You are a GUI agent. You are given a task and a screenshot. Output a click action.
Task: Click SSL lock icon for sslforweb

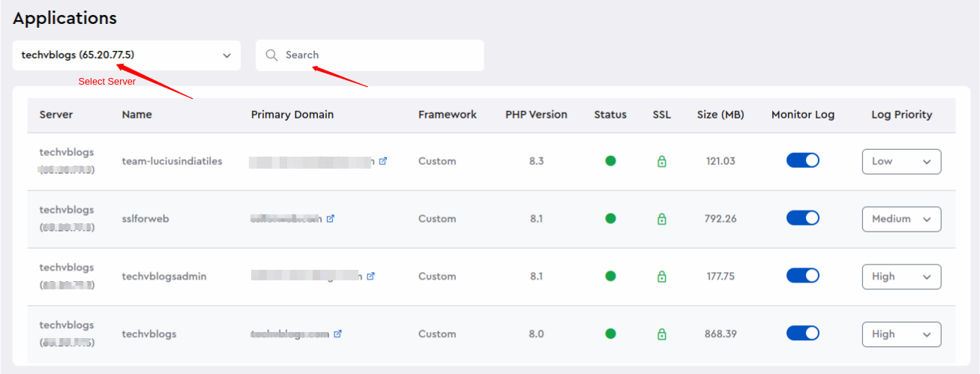point(661,219)
